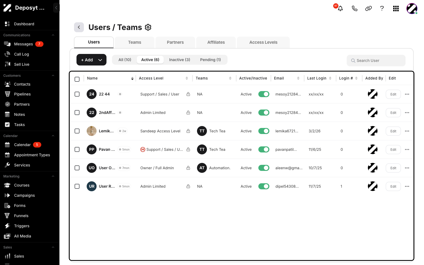
Task: Check the box for User O... row
Action: [77, 168]
